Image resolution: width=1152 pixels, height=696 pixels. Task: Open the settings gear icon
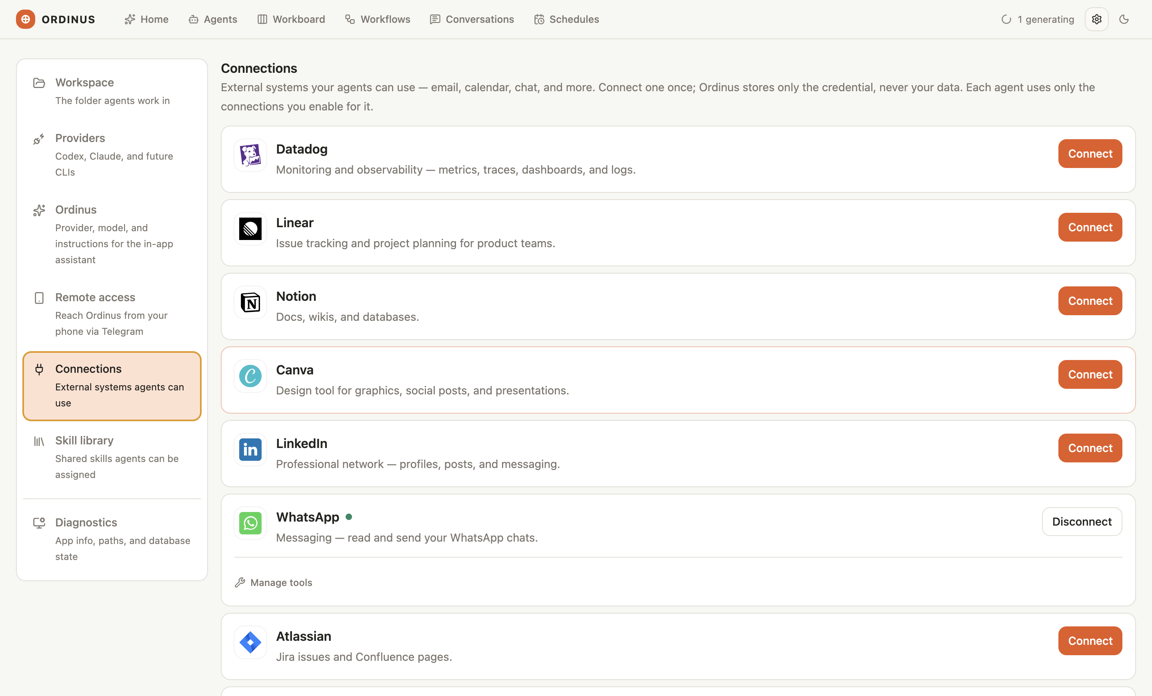1096,19
